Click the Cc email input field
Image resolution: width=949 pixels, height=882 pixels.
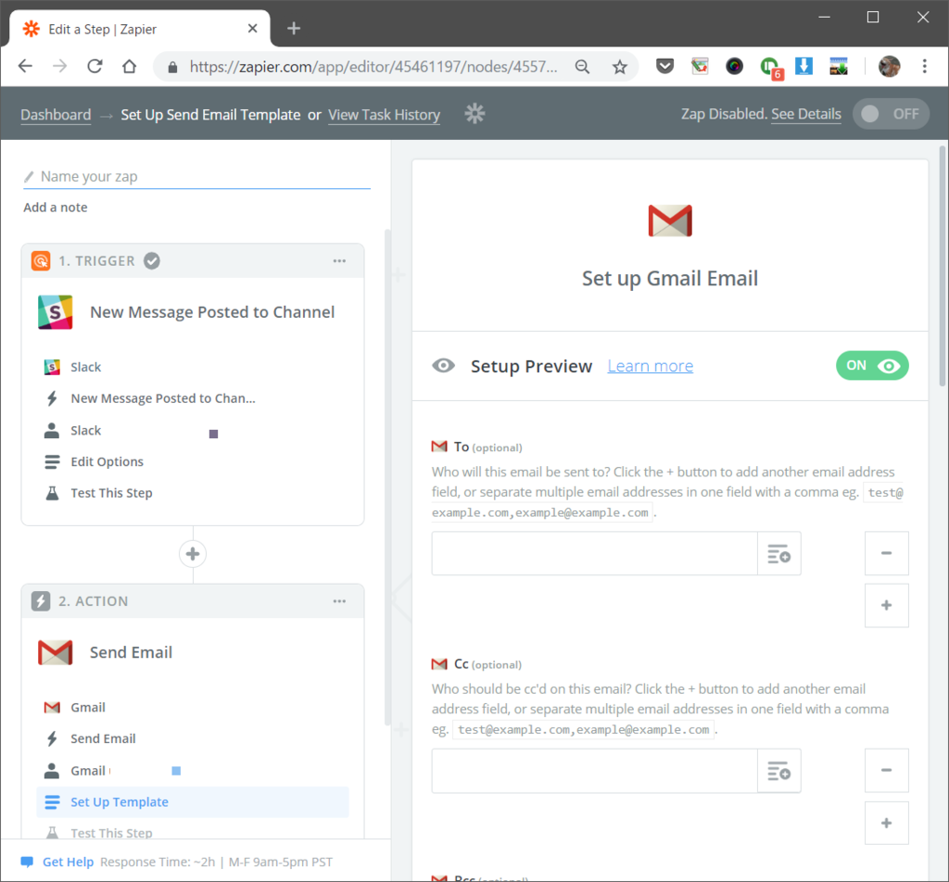(x=594, y=771)
